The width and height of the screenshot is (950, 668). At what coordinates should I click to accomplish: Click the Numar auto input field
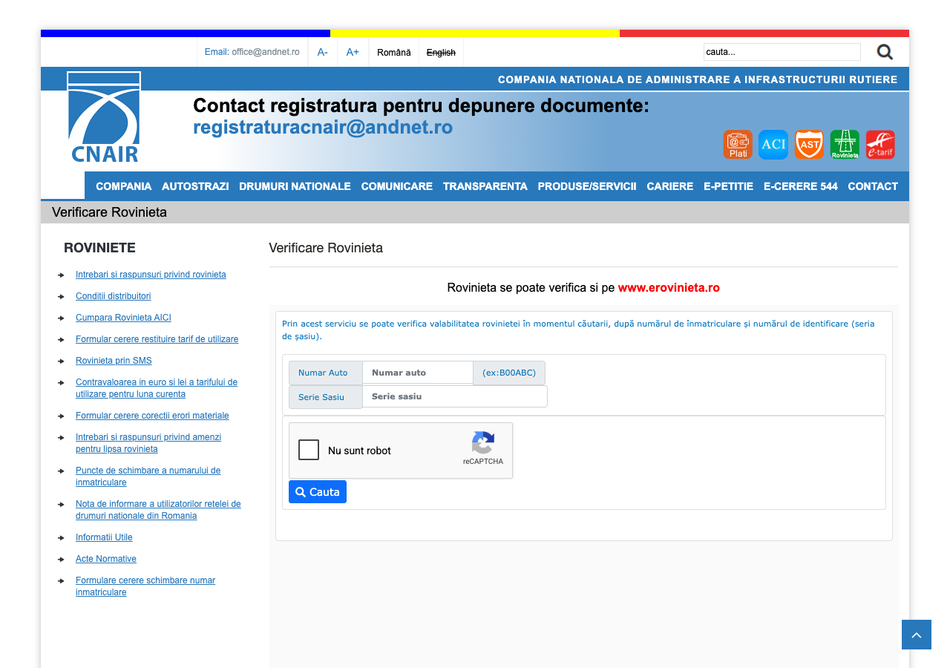pyautogui.click(x=417, y=372)
